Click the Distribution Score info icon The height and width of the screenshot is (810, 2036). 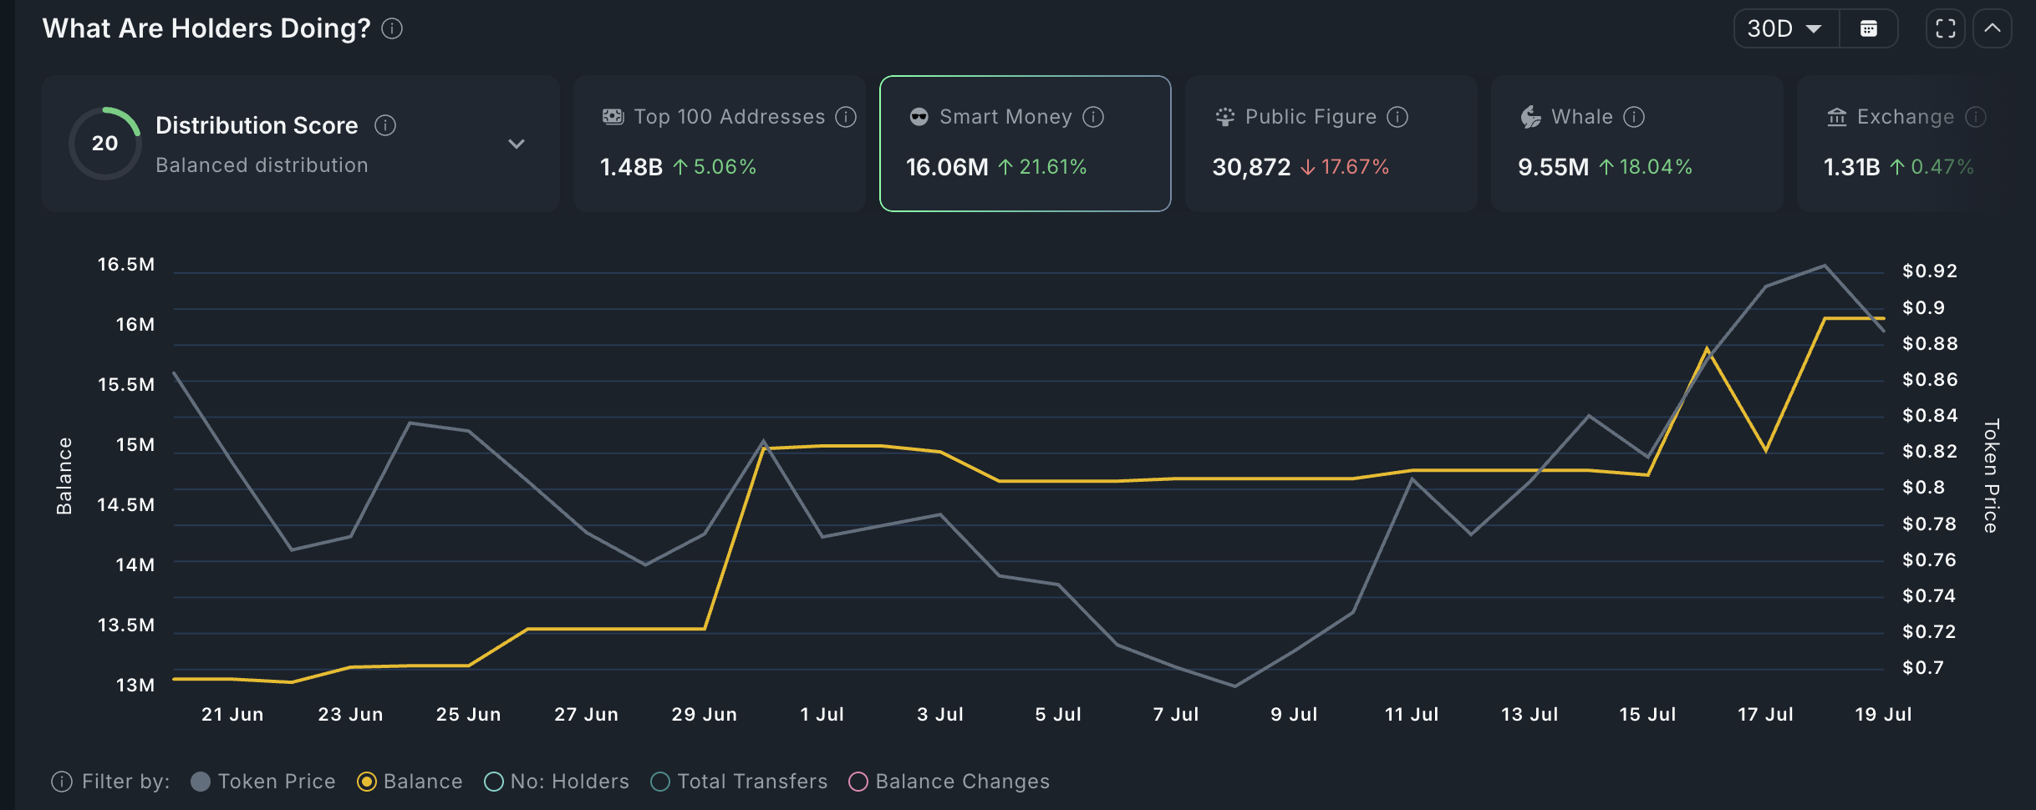pos(385,125)
